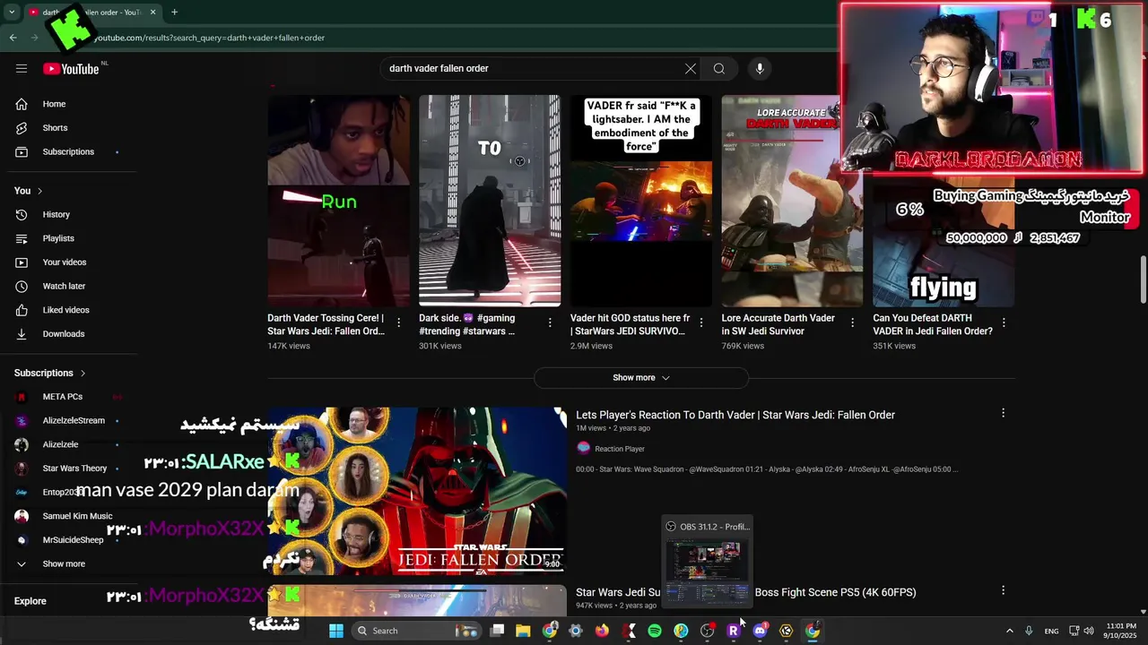Screen dimensions: 1148x645
Task: Expand the Subscriptions heading chevron
Action: [83, 373]
